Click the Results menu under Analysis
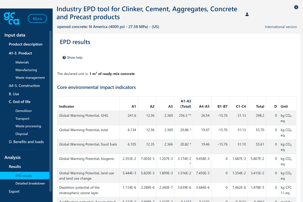Viewport: 303px width, 202px height. point(15,166)
